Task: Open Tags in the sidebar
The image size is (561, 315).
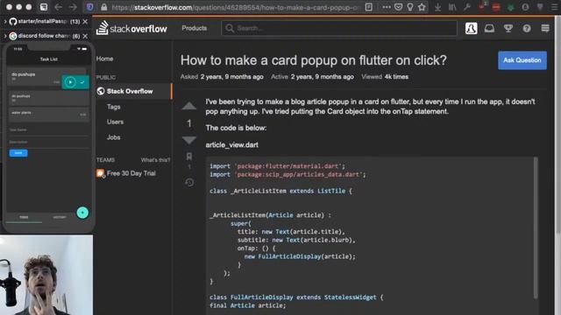Action: click(113, 107)
